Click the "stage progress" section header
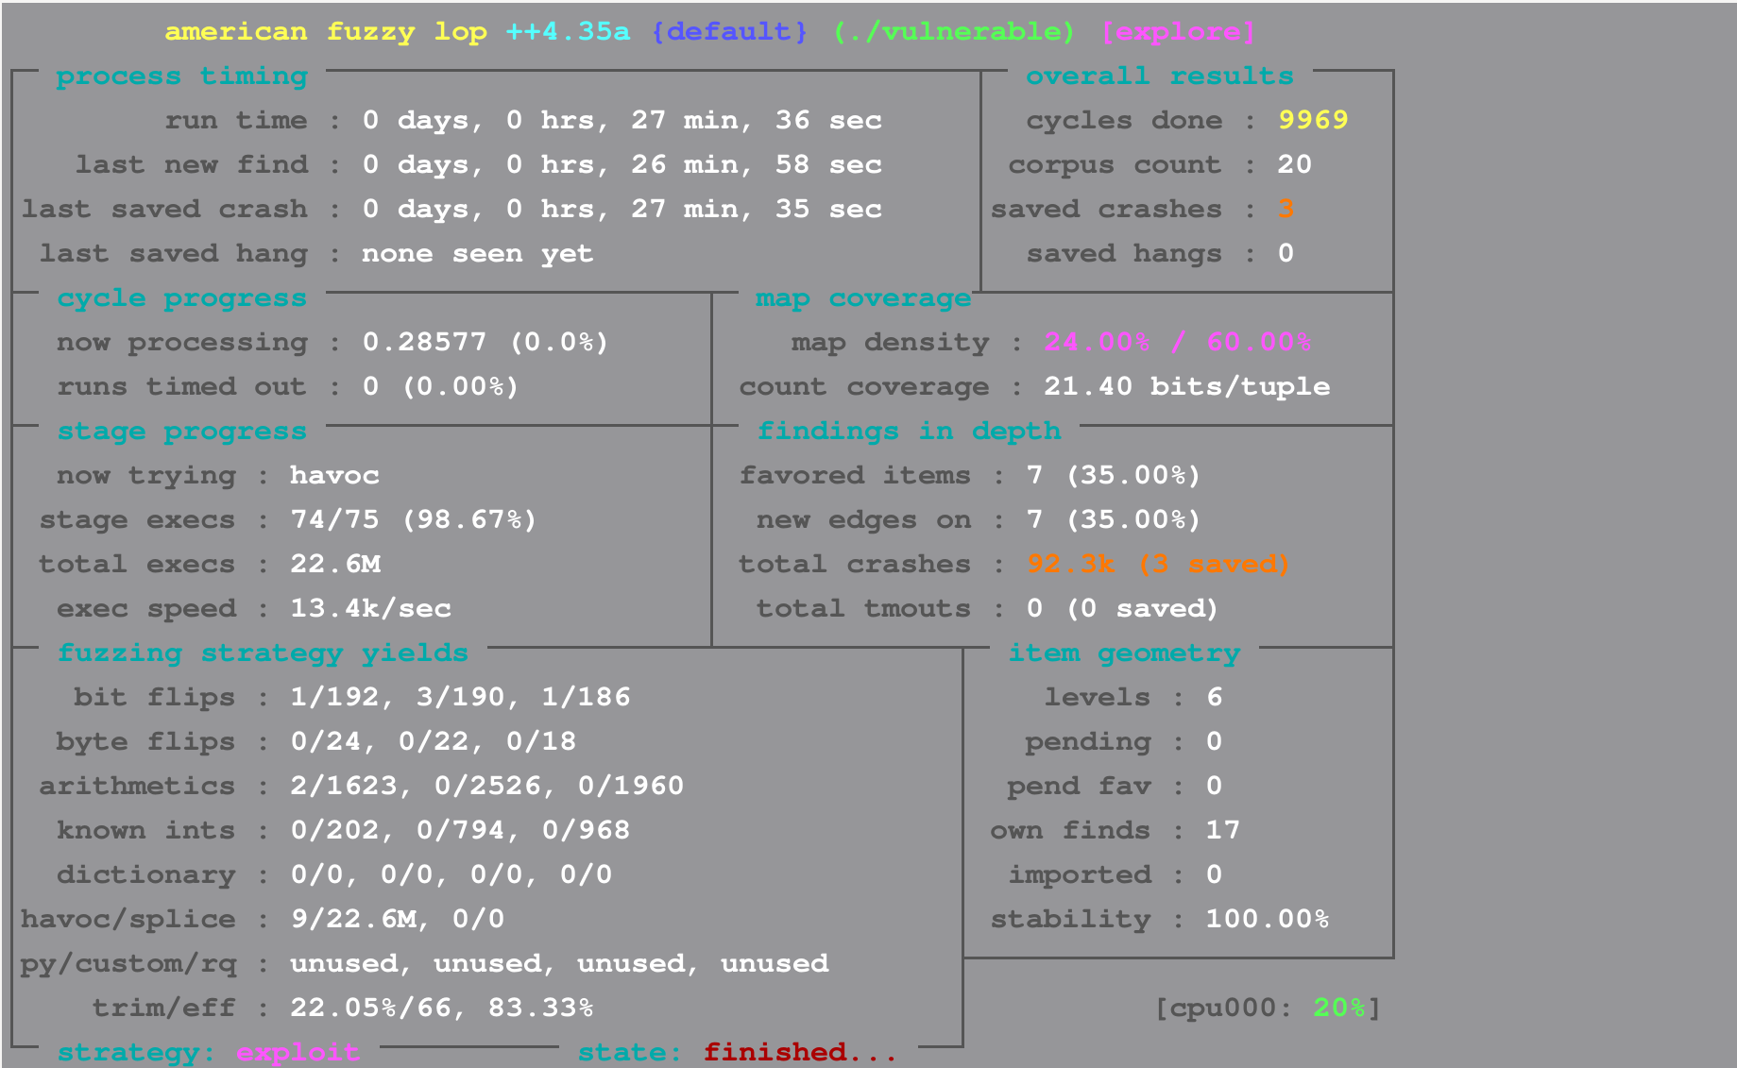Screen dimensions: 1737x1068 (x=182, y=432)
